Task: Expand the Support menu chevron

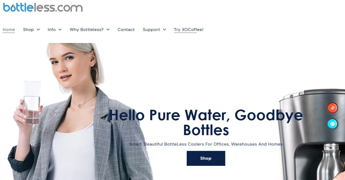Action: coord(164,30)
